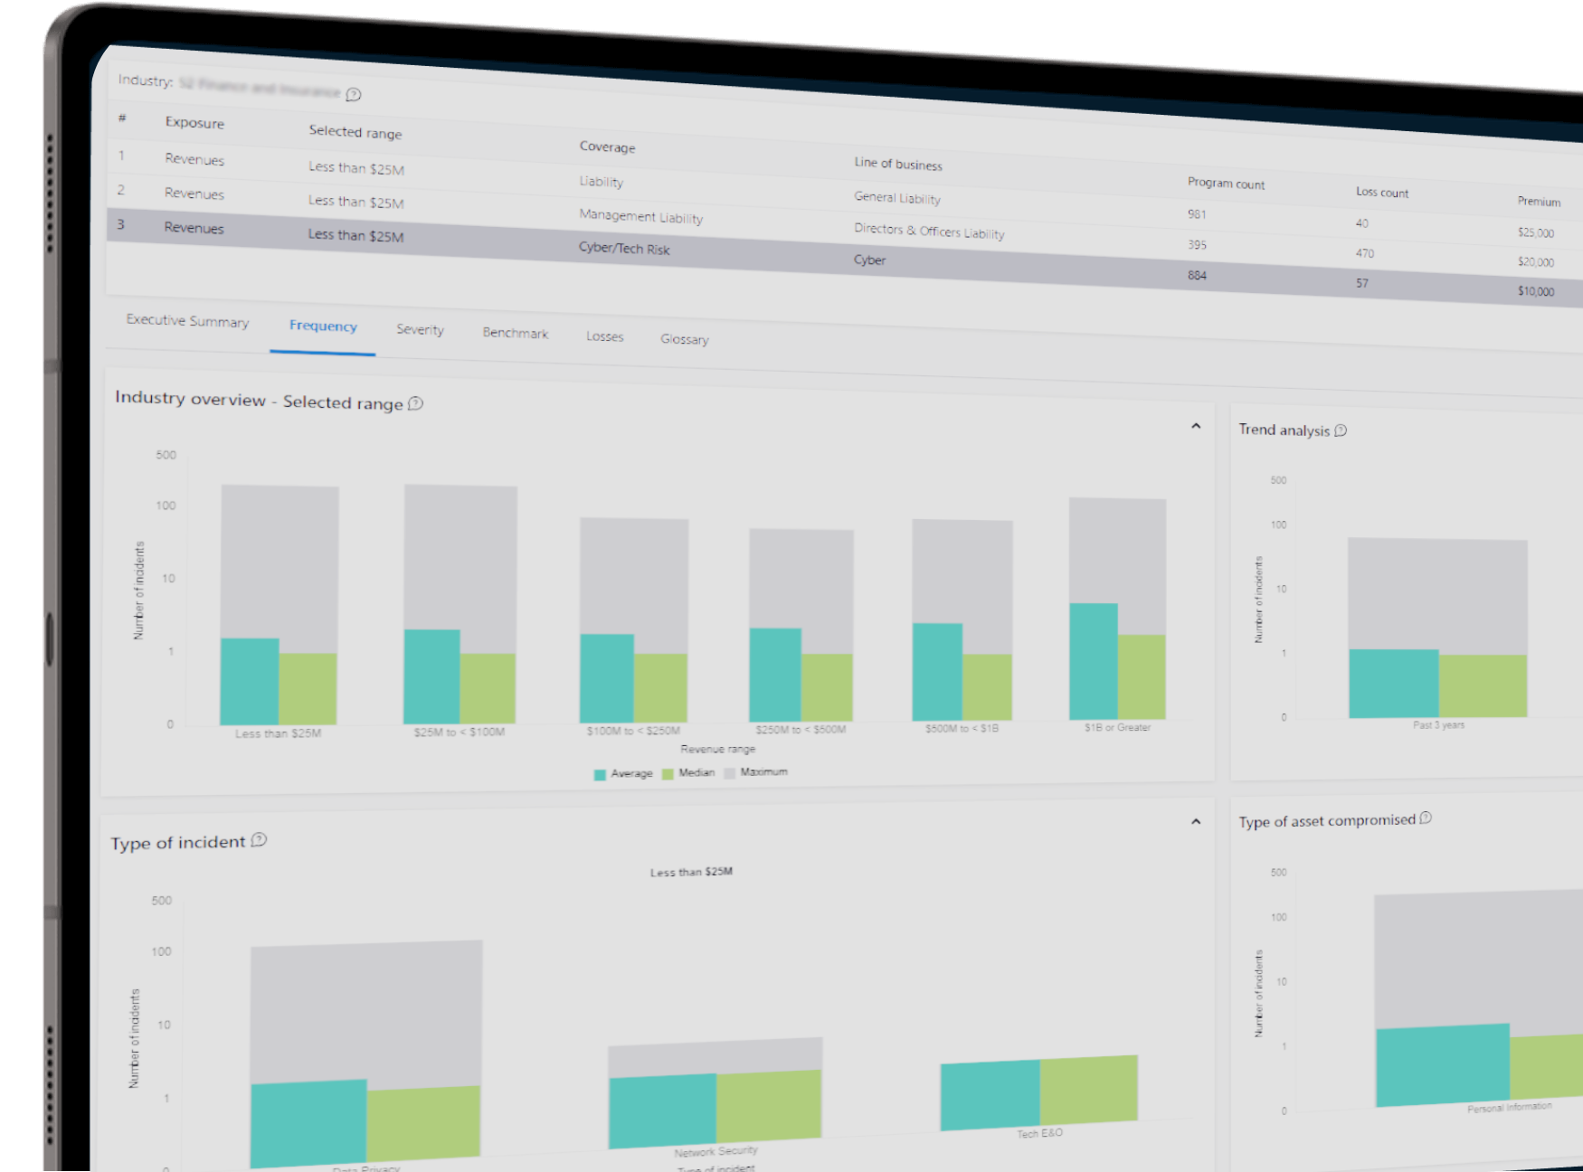Show help for Type of incident
The width and height of the screenshot is (1583, 1172).
coord(259,840)
